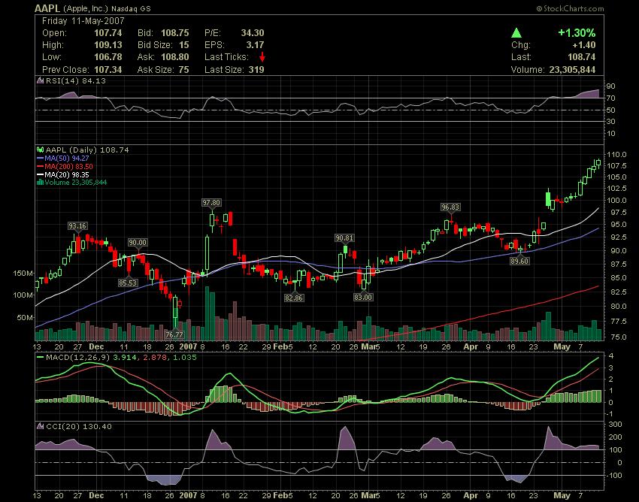Click the blue MA(50) legend line
The height and width of the screenshot is (502, 639).
(40, 158)
